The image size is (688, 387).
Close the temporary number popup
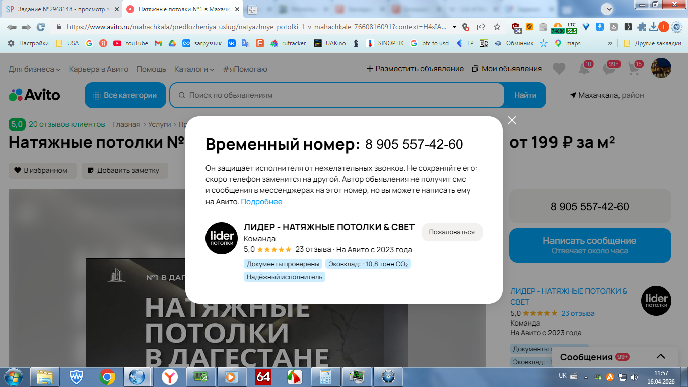pos(512,120)
